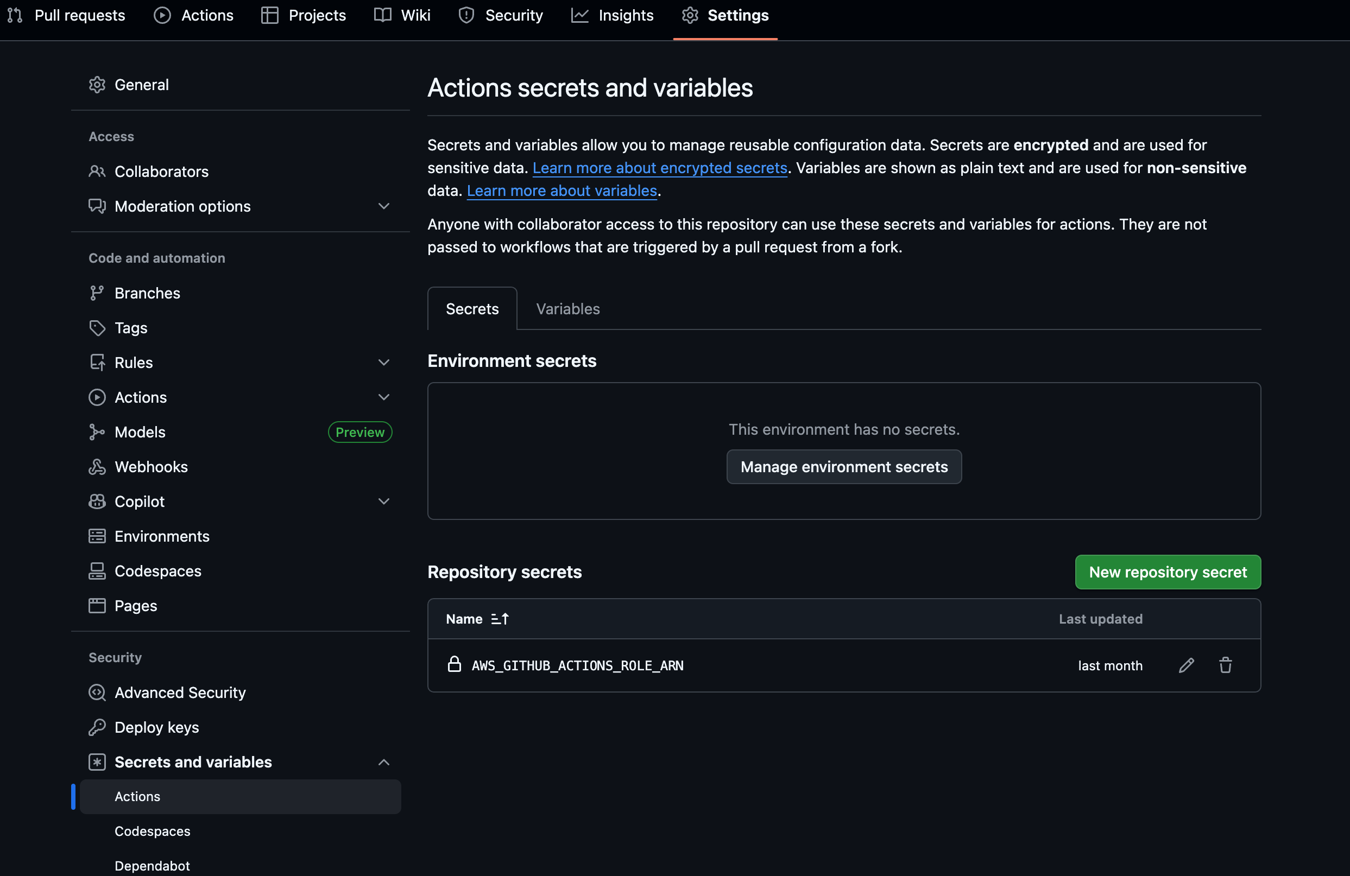Open Deploy keys via its key icon
The image size is (1350, 876).
(x=97, y=727)
